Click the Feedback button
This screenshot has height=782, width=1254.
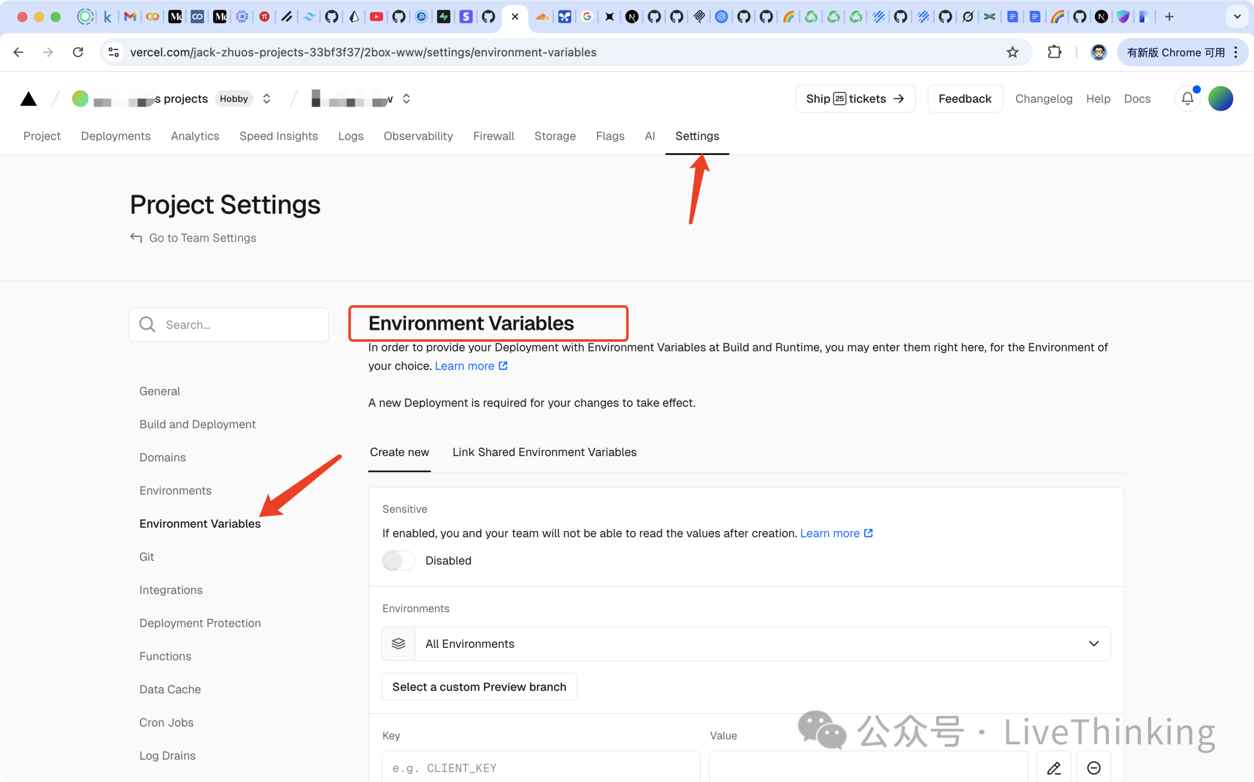coord(965,99)
